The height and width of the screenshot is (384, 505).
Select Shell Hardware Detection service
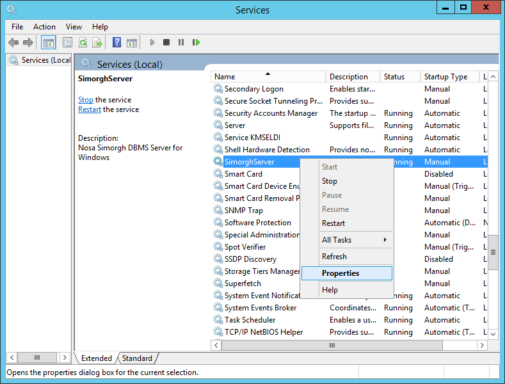349,150
